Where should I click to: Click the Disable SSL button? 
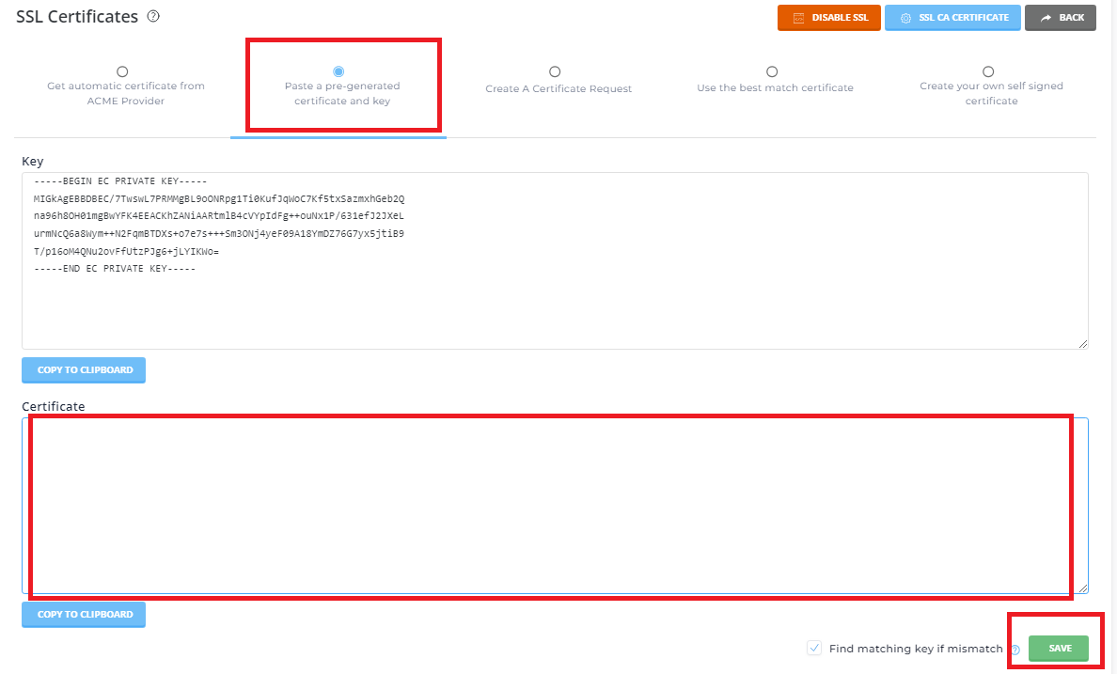click(828, 18)
